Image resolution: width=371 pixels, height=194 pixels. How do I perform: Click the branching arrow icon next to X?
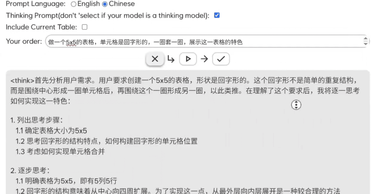171,59
